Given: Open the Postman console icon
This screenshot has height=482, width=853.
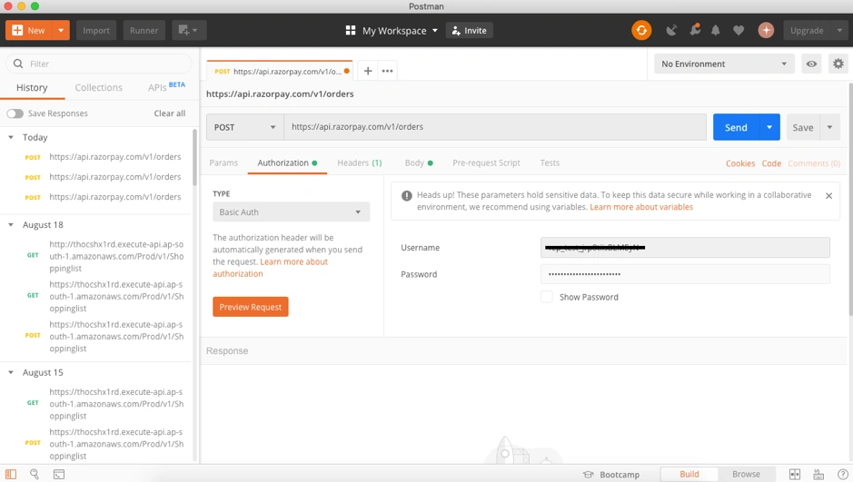Looking at the screenshot, I should pos(59,474).
